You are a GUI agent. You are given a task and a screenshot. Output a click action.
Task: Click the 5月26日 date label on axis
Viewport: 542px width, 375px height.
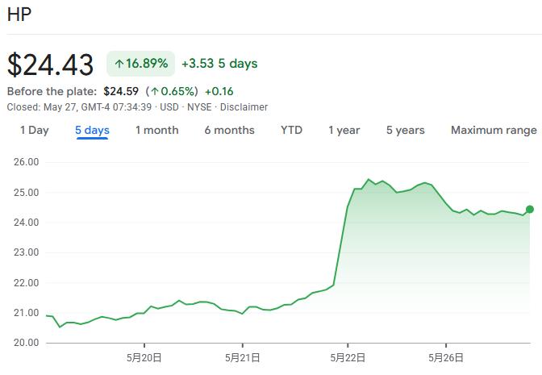click(446, 358)
